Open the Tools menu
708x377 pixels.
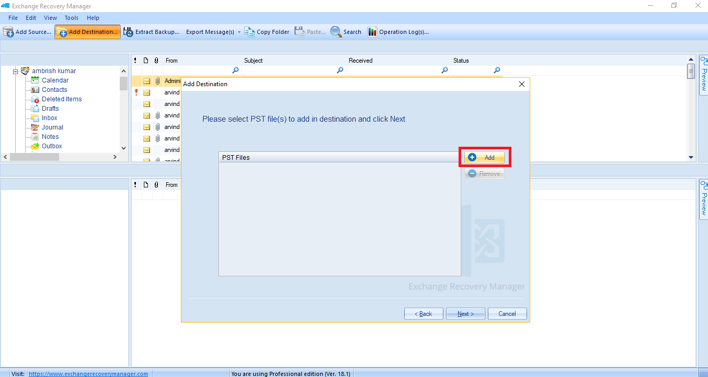point(72,18)
